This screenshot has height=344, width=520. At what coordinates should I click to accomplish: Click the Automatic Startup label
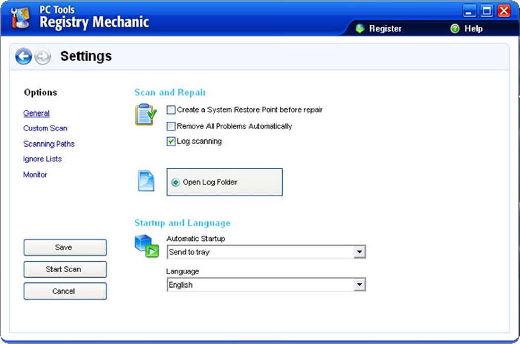196,238
